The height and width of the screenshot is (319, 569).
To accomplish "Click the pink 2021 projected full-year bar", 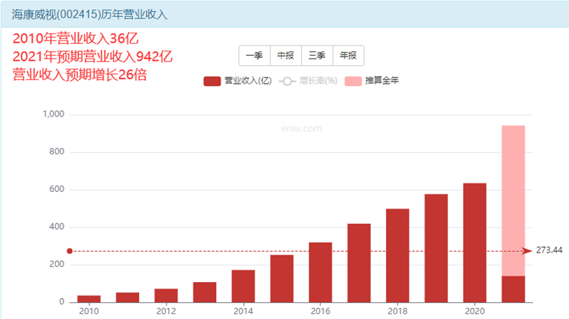I will (x=514, y=200).
